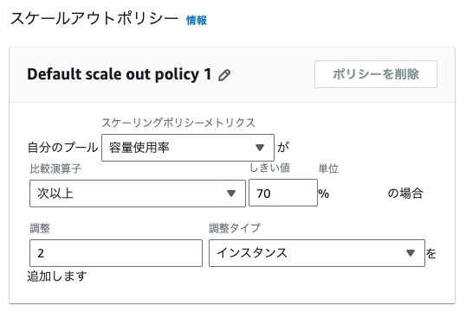Expand the 次以上 comparison operator dropdown
This screenshot has height=311, width=466.
coord(138,194)
